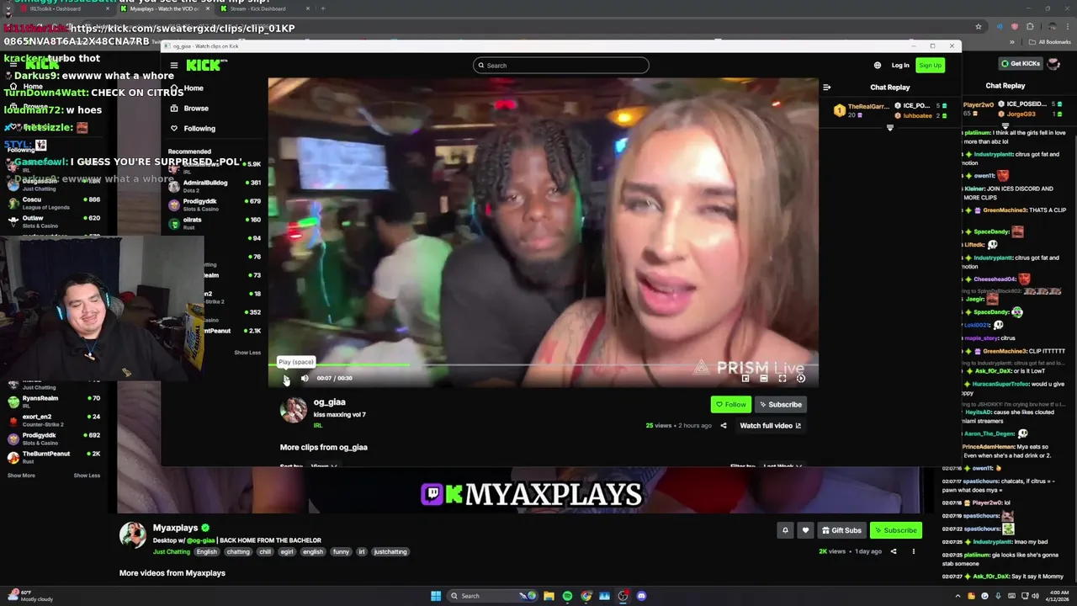Select the justchatting tag
The width and height of the screenshot is (1077, 606).
point(390,552)
